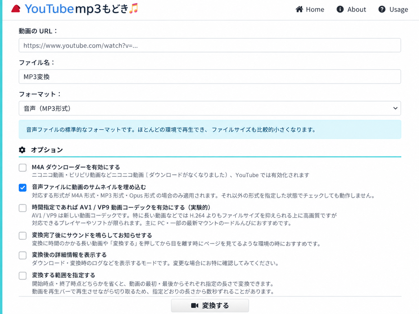The width and height of the screenshot is (419, 314).
Task: Click the blue info box about 音声ファイルの標準的なフォーマット
Action: [210, 130]
